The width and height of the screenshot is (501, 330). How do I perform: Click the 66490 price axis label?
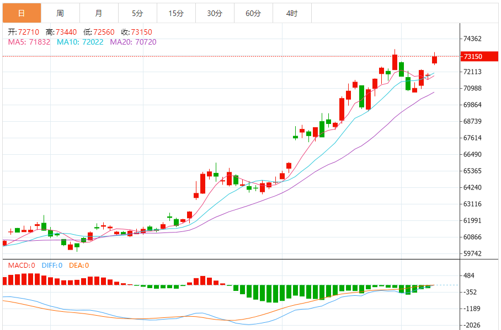click(x=472, y=154)
